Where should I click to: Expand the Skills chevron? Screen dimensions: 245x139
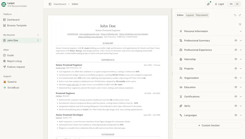click(x=241, y=106)
